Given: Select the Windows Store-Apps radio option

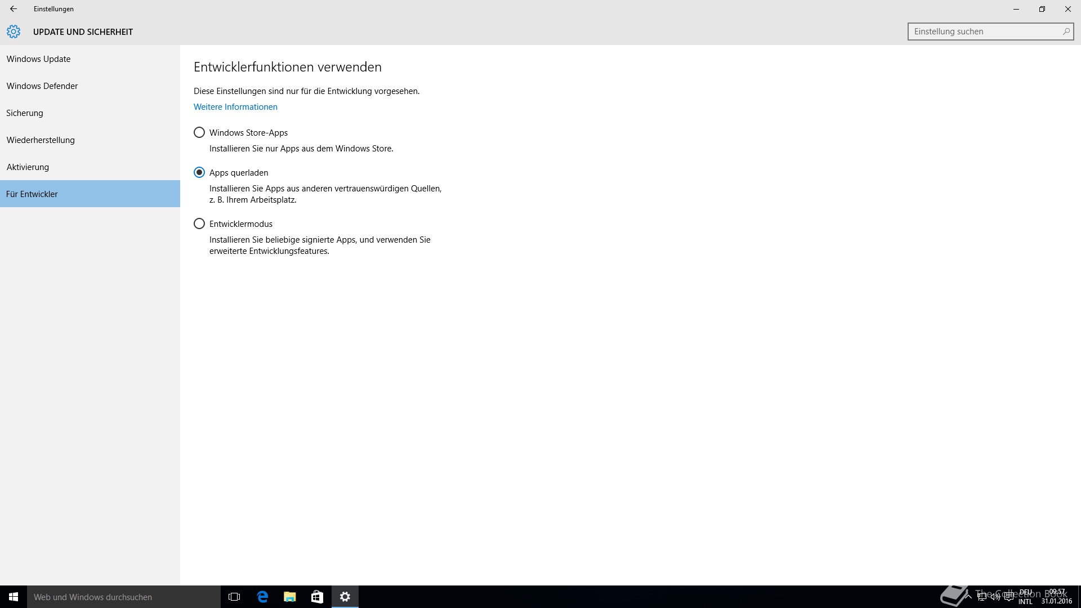Looking at the screenshot, I should [x=199, y=132].
